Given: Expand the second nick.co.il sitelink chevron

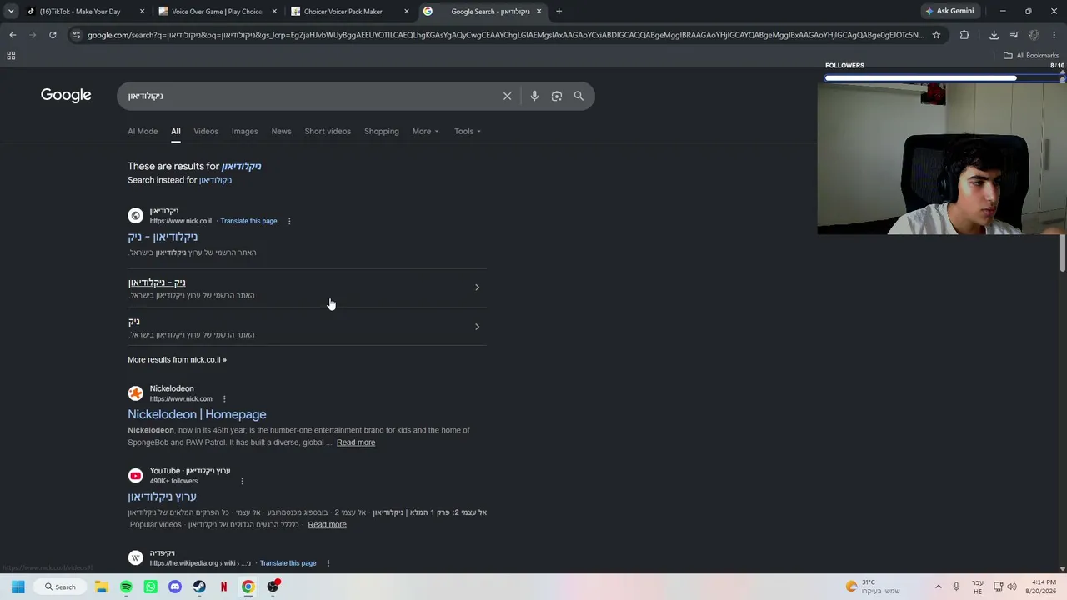Looking at the screenshot, I should [x=477, y=327].
